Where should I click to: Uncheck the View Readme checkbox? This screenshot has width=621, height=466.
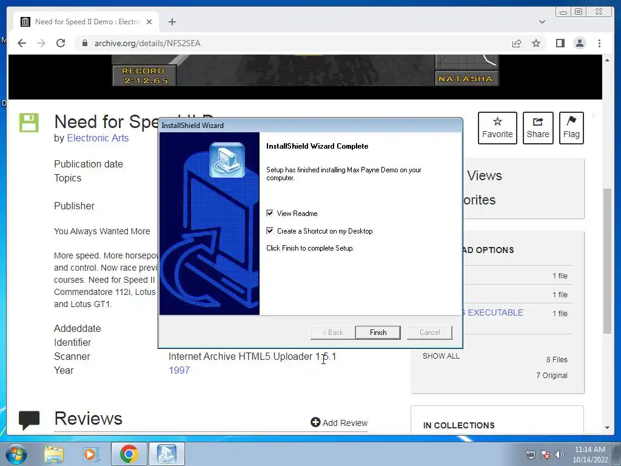tap(270, 213)
